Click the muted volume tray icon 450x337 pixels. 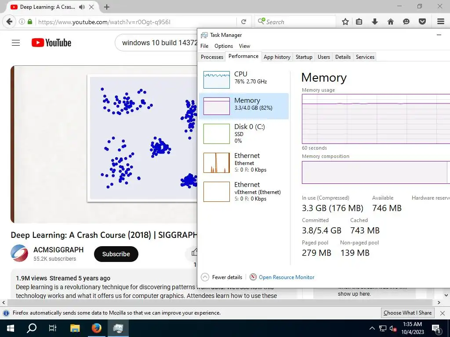click(392, 328)
